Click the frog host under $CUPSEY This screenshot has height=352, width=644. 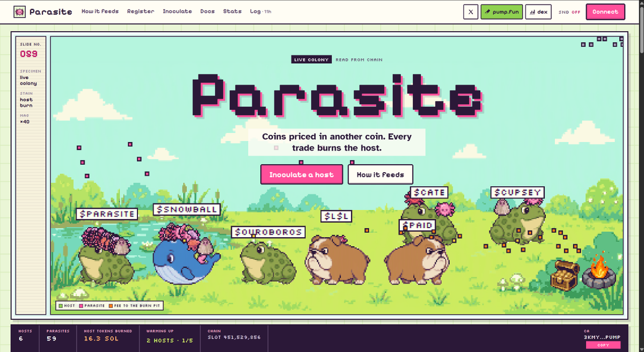(517, 223)
